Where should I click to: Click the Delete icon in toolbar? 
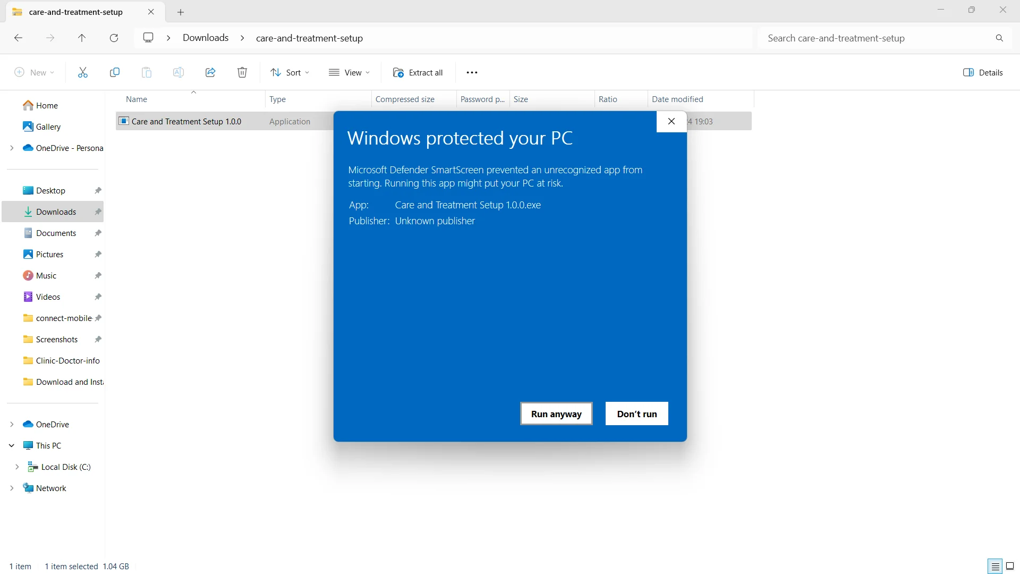pos(242,72)
